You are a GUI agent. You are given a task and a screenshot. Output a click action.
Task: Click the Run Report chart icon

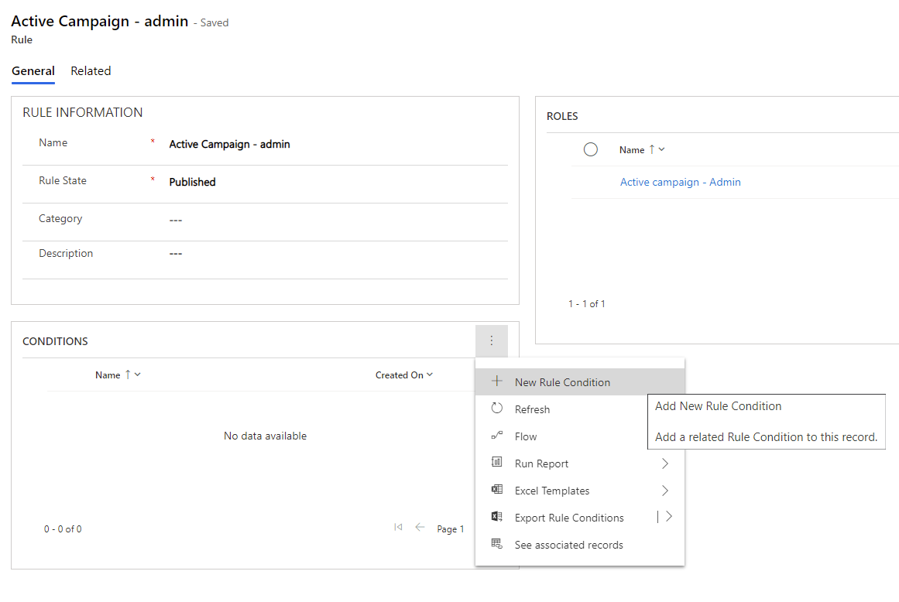[497, 463]
